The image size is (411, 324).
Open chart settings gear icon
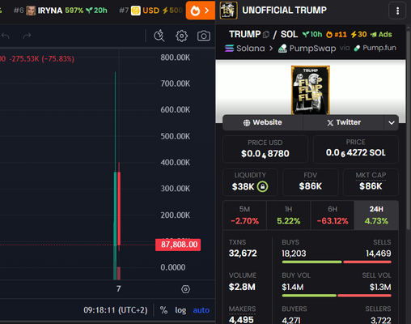tap(181, 36)
